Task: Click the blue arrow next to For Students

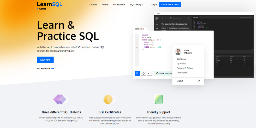Action: pyautogui.click(x=52, y=69)
